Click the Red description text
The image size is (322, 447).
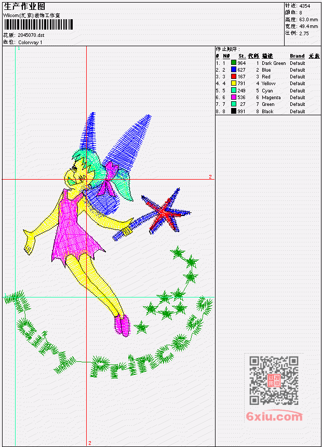point(266,77)
